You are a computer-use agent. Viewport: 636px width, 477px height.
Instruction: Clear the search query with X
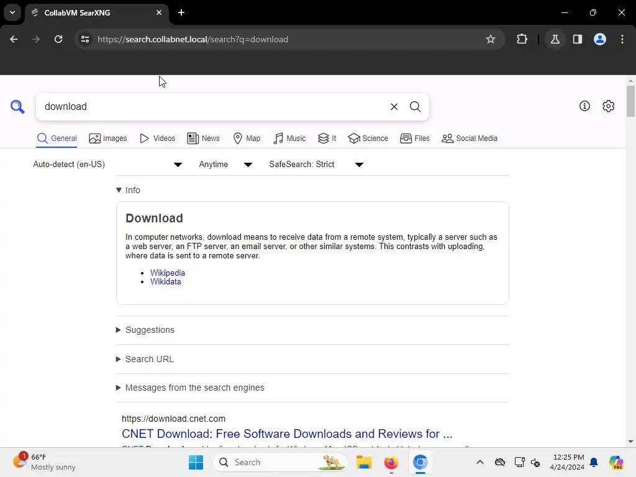(394, 107)
